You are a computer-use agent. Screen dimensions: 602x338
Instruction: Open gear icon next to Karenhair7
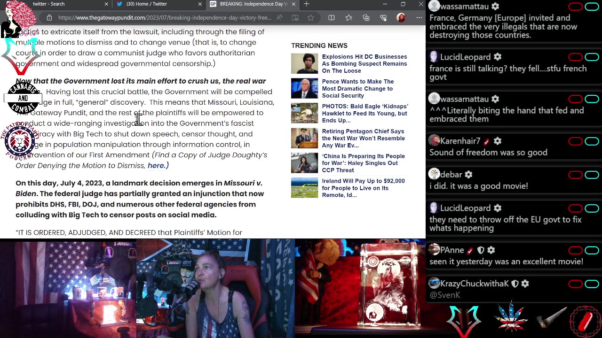(498, 141)
